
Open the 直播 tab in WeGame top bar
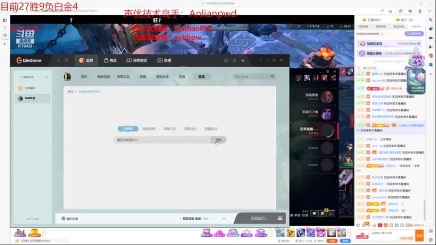(164, 60)
